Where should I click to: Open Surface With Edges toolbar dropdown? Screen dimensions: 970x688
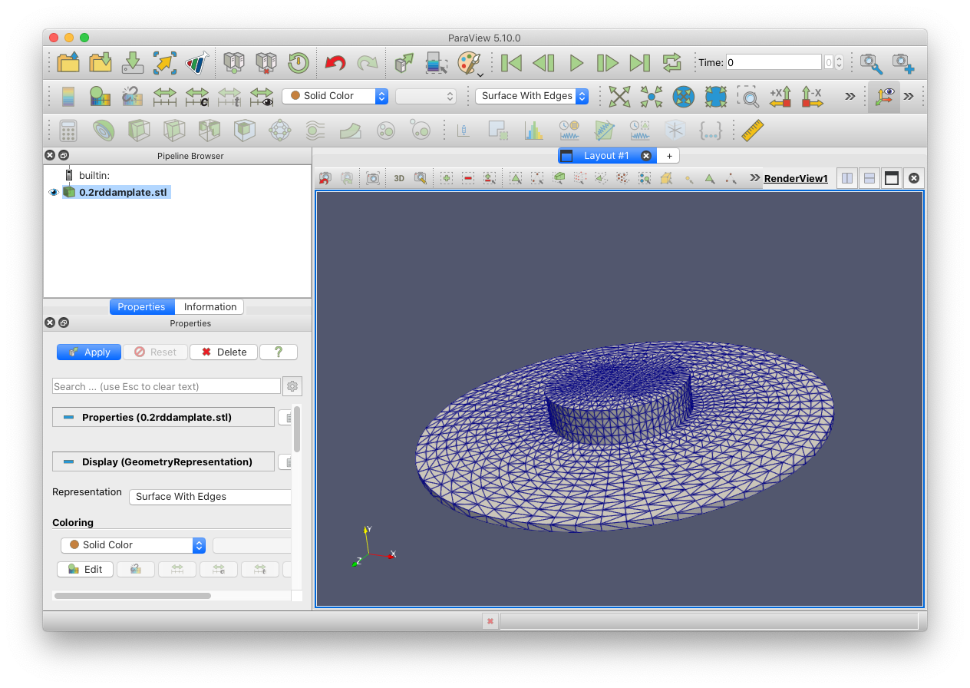pyautogui.click(x=532, y=96)
